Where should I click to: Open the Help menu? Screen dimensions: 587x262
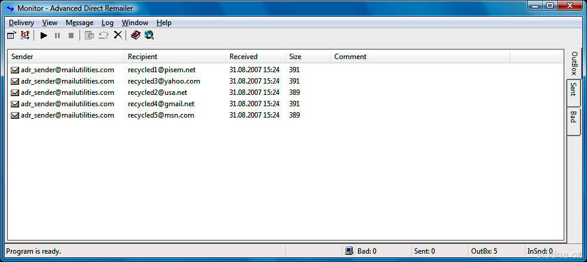(x=164, y=23)
